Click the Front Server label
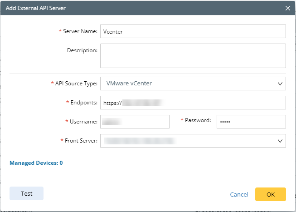The image size is (296, 212). coord(81,141)
